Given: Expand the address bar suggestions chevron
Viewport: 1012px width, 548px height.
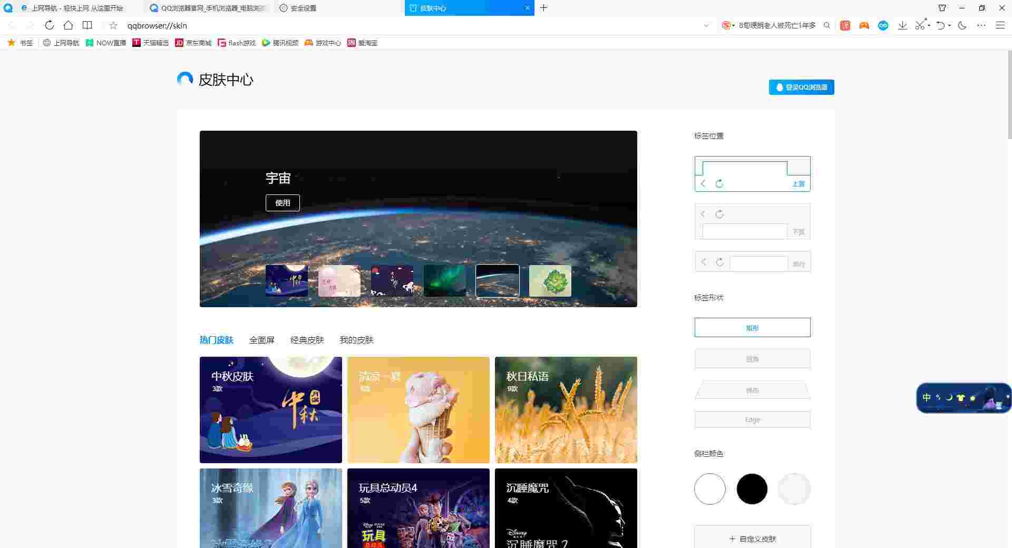Looking at the screenshot, I should pos(707,25).
